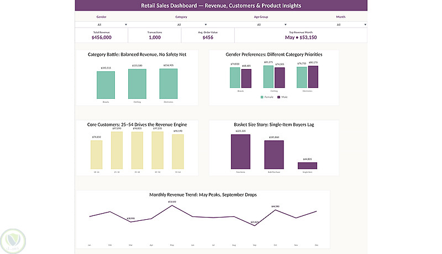Select the Single Item basket bar
442x254 pixels.
[307, 166]
